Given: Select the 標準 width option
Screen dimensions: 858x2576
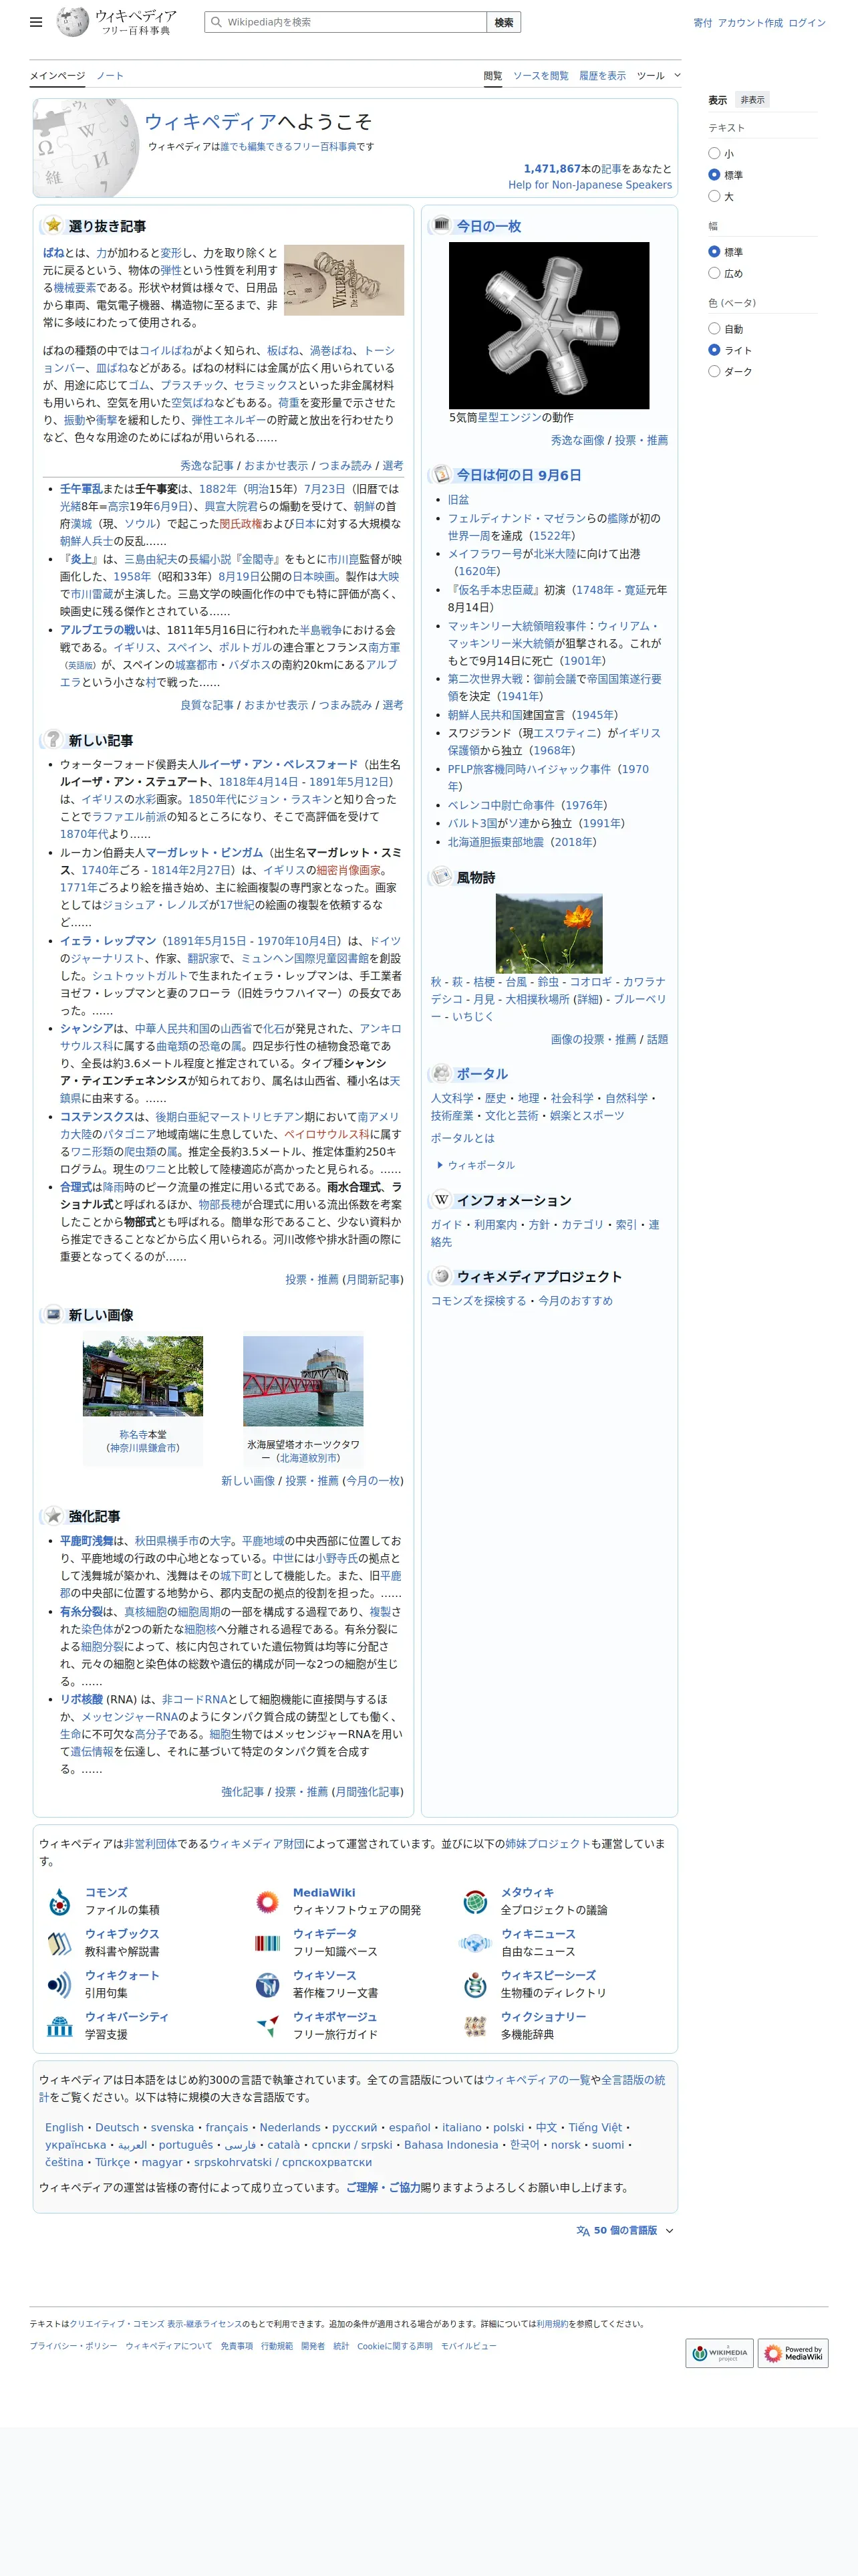Looking at the screenshot, I should click(x=714, y=252).
